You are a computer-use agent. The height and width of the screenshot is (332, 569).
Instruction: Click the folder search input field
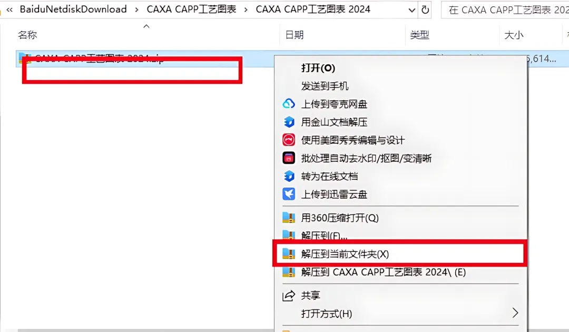[505, 10]
